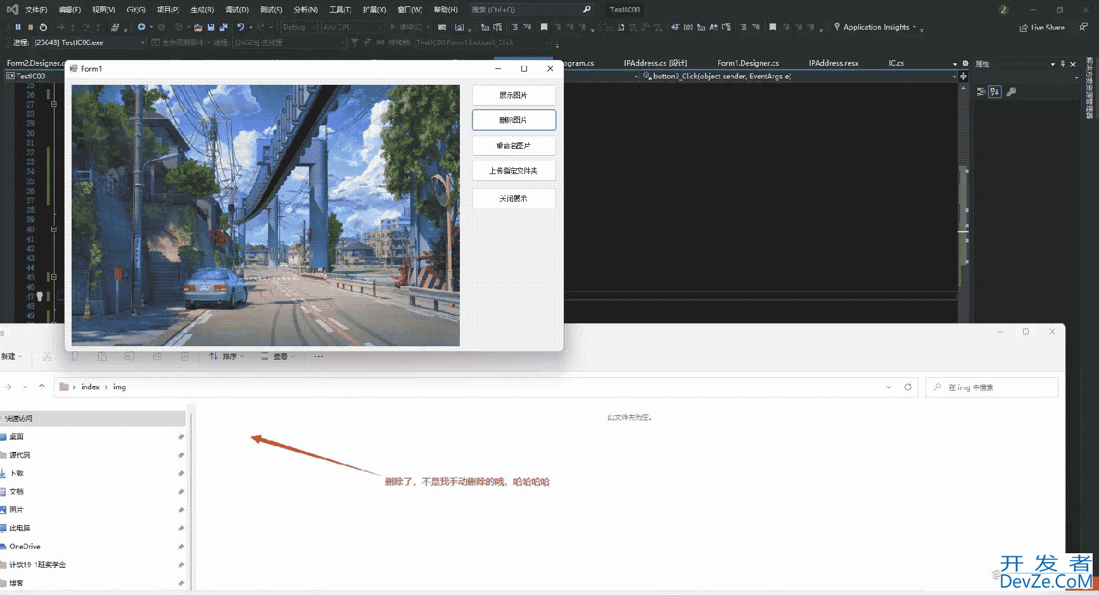Switch to the IC.cs tab
Viewport: 1099px width, 595px height.
click(x=896, y=63)
